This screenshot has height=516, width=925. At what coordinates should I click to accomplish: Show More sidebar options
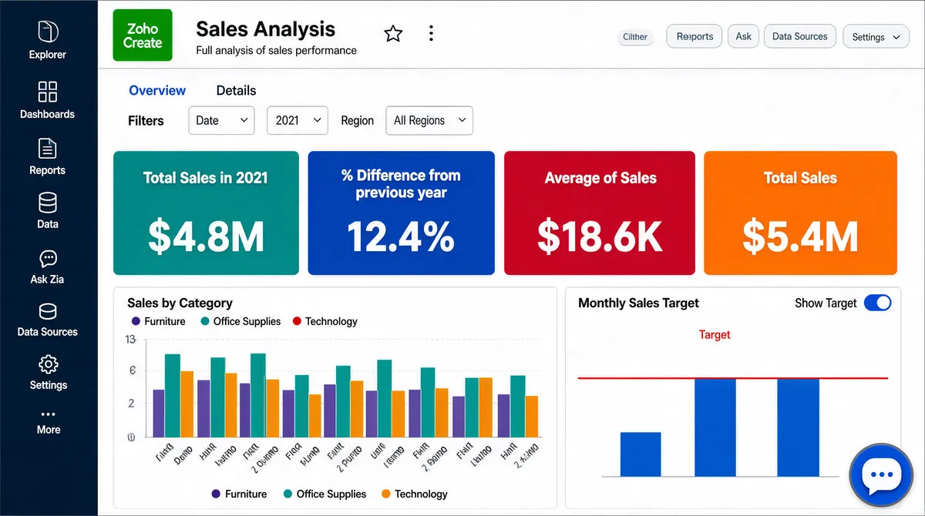click(48, 421)
